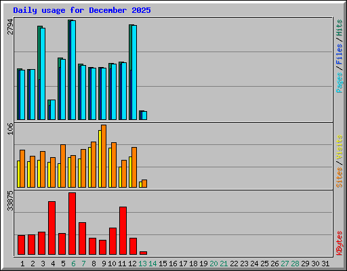Click day label 30 on the x-axis
Screen dimensions: 347x271
(x=315, y=264)
